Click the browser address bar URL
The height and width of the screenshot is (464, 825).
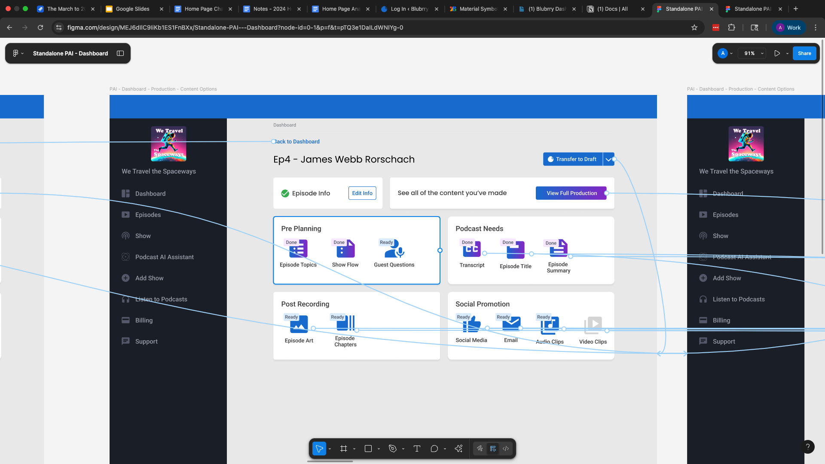tap(235, 27)
